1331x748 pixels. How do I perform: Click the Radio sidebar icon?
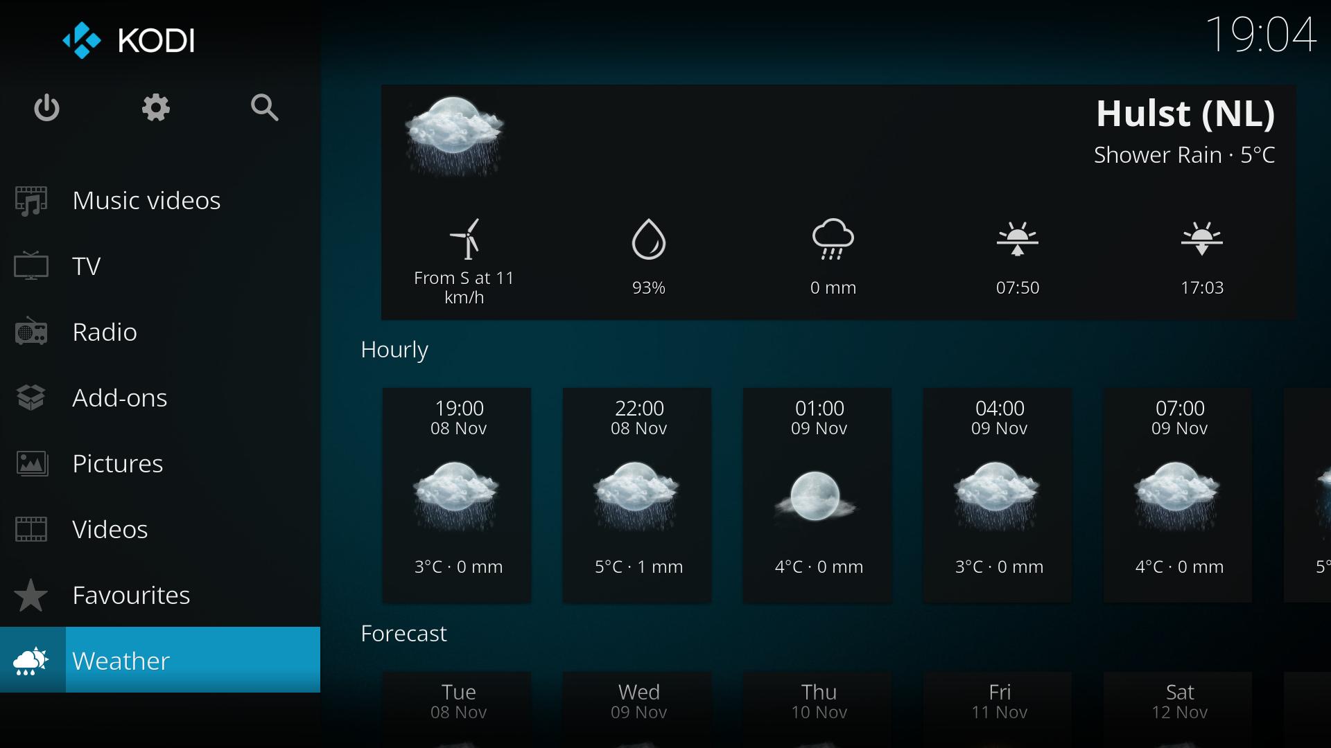click(33, 330)
